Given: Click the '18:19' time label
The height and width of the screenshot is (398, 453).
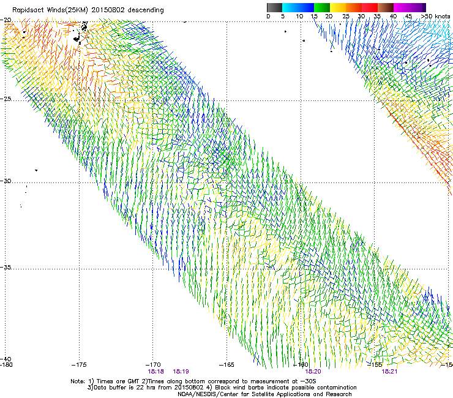Looking at the screenshot, I should 181,372.
